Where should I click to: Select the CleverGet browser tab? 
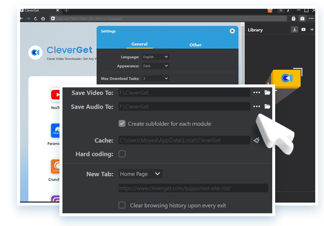coord(40,10)
